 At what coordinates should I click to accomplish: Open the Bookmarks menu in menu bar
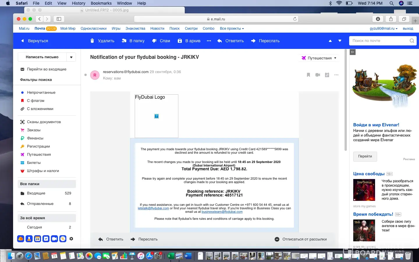[101, 3]
